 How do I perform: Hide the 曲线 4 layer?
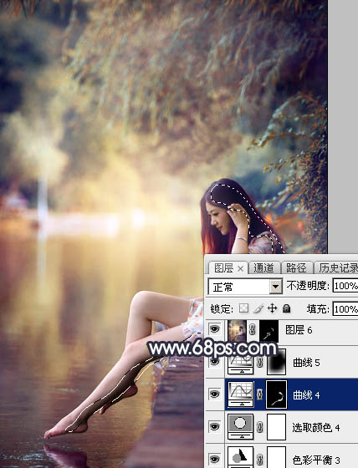215,394
